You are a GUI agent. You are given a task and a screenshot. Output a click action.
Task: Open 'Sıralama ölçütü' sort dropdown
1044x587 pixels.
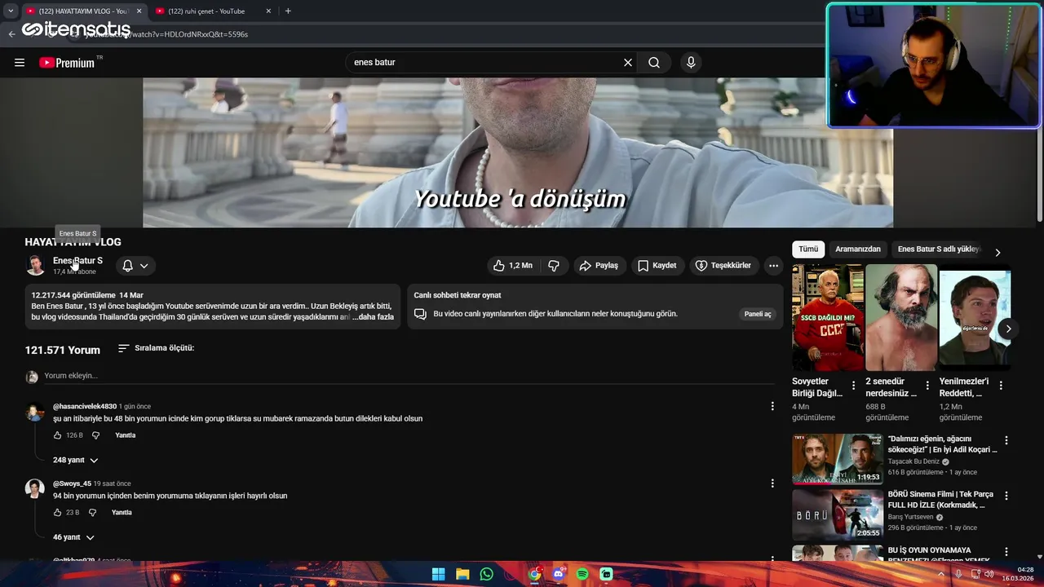(x=156, y=348)
